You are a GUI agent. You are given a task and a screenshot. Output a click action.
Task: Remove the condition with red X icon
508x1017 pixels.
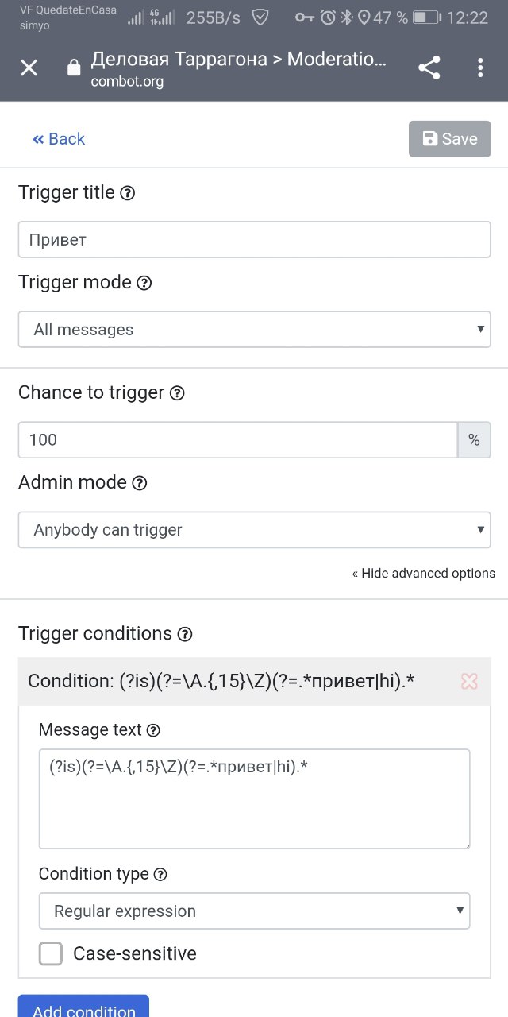(469, 681)
